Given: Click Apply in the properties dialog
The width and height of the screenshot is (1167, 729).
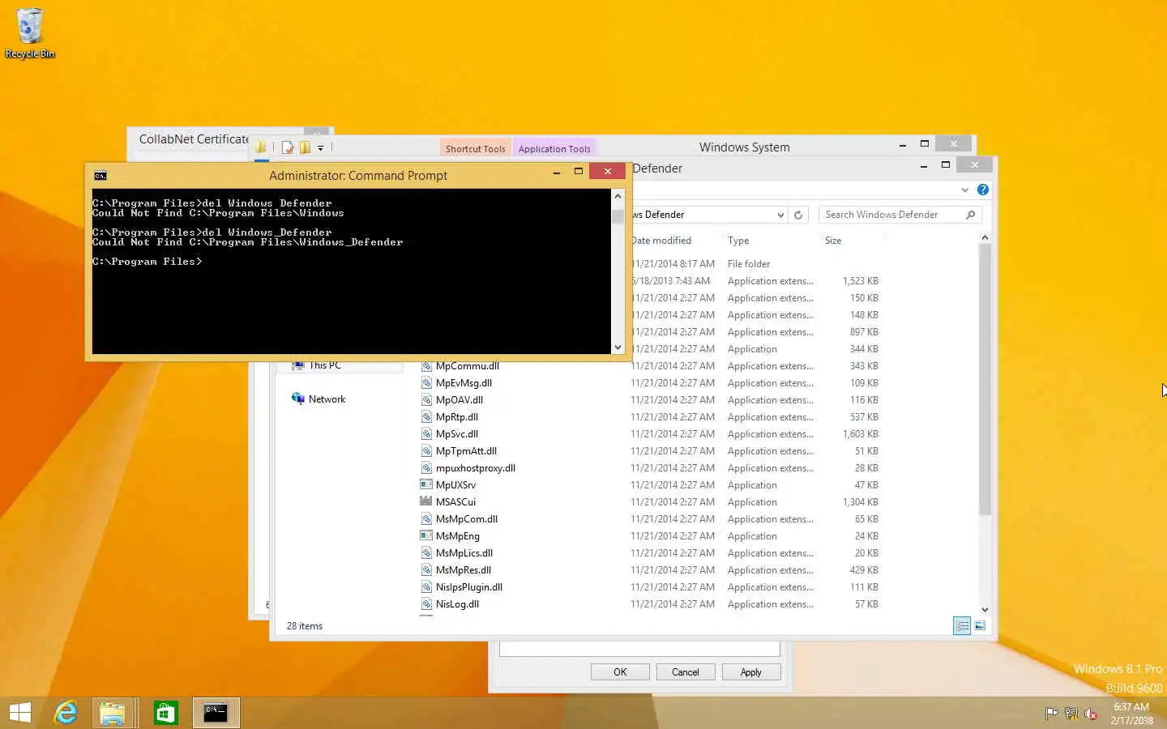Looking at the screenshot, I should coord(750,672).
